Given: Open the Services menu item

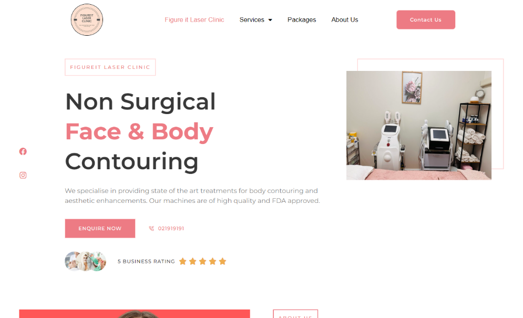Looking at the screenshot, I should pyautogui.click(x=252, y=19).
